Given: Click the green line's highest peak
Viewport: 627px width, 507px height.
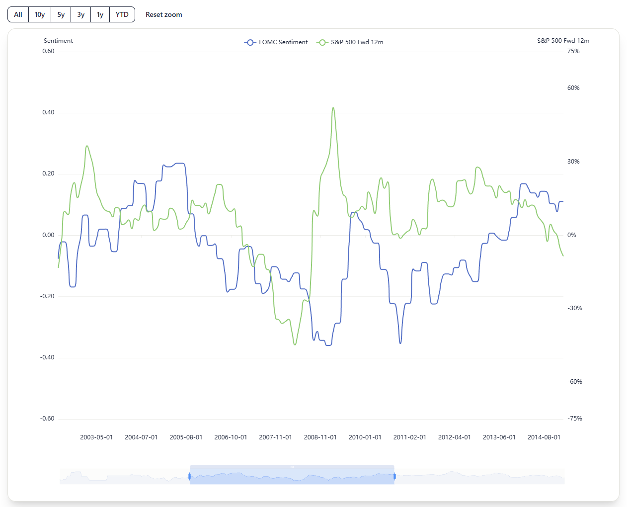Looking at the screenshot, I should (x=333, y=108).
